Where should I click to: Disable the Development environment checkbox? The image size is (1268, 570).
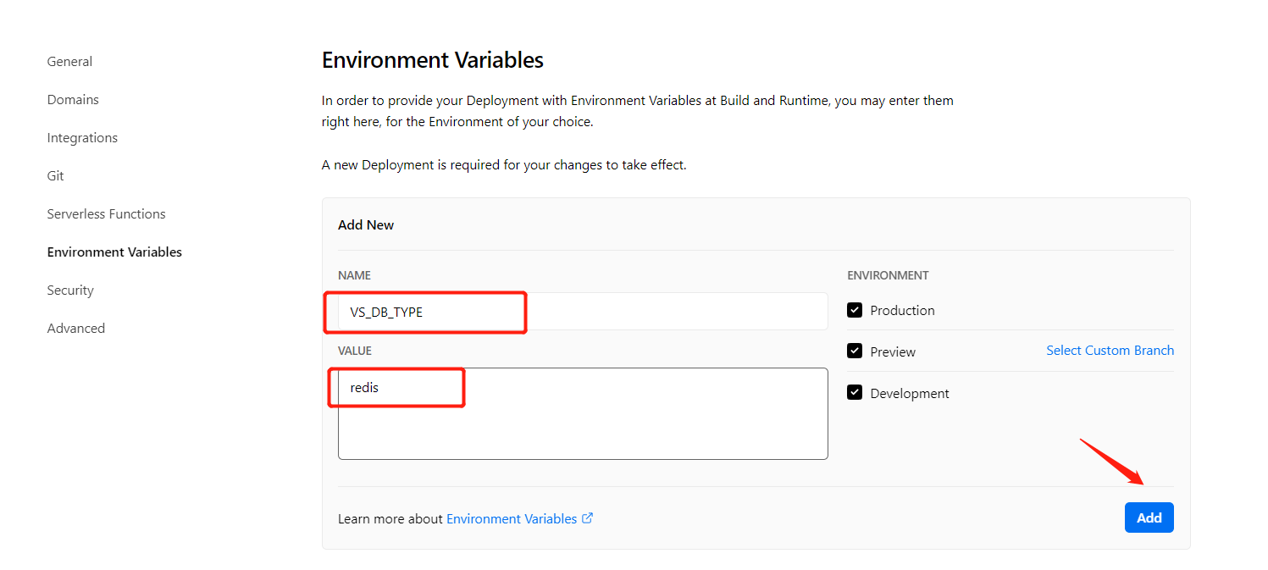tap(855, 393)
